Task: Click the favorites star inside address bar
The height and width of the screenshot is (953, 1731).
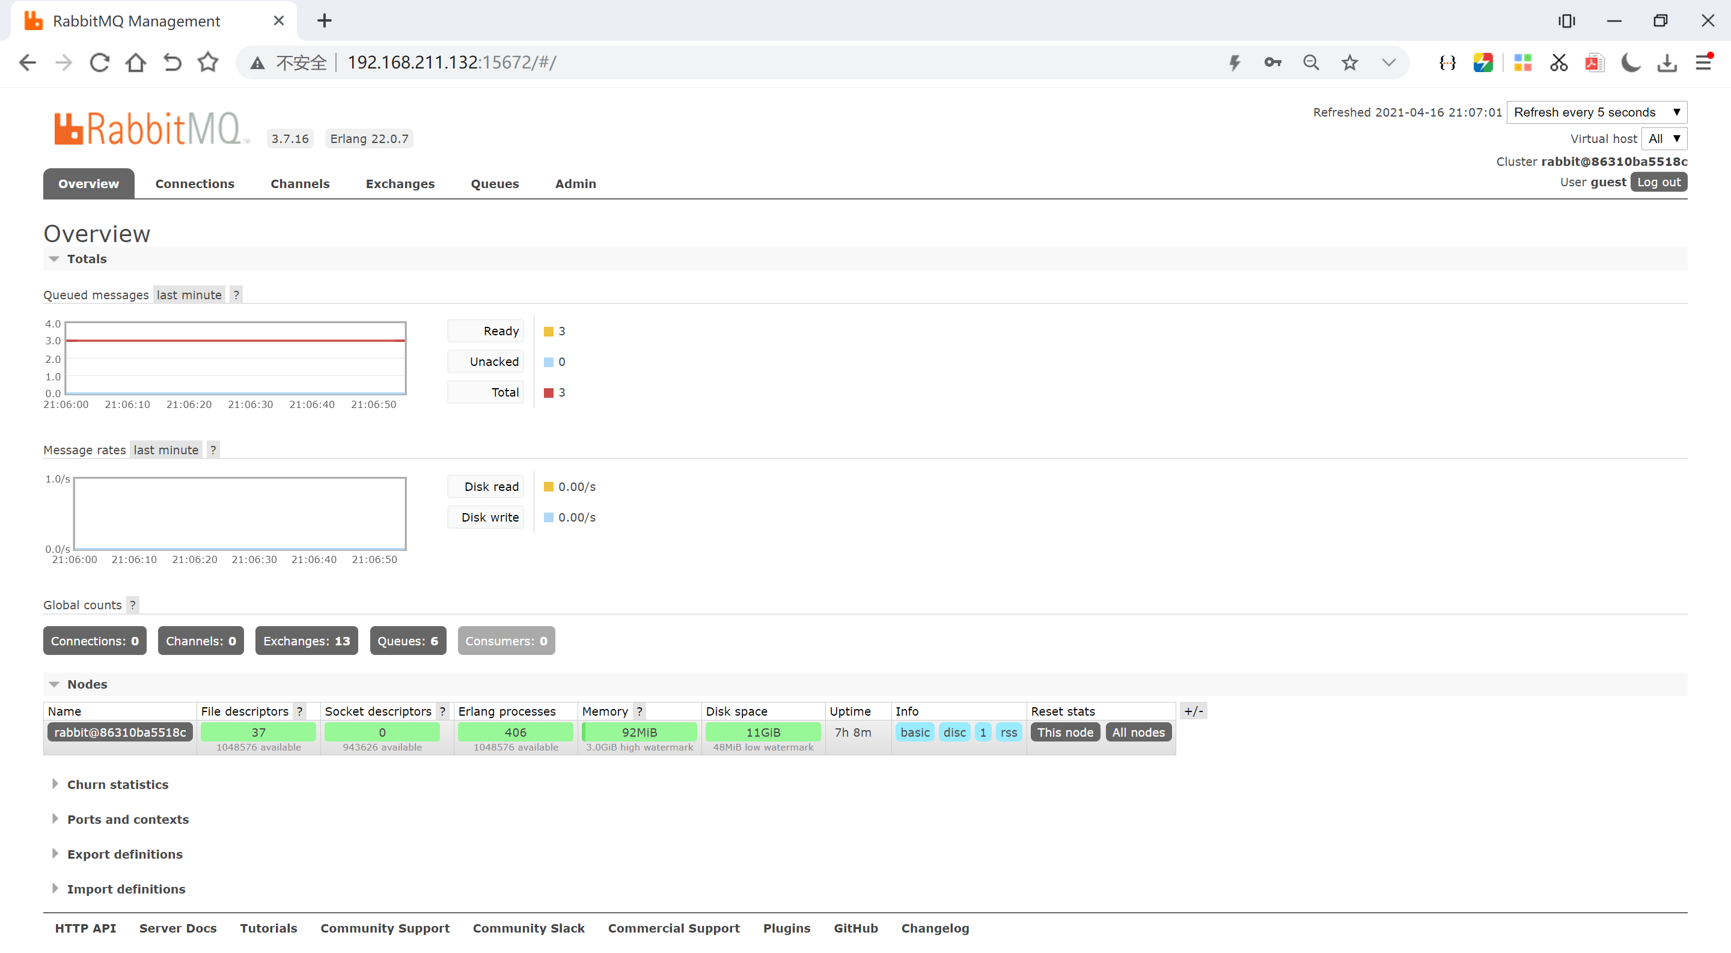Action: coord(1349,62)
